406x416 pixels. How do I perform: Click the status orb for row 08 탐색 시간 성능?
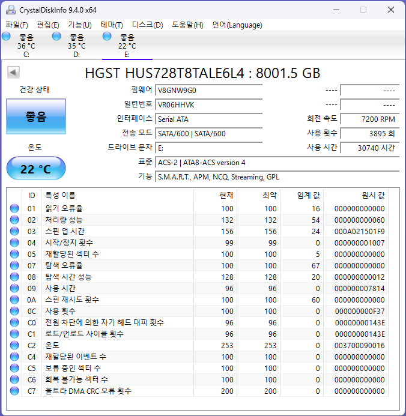pyautogui.click(x=14, y=277)
